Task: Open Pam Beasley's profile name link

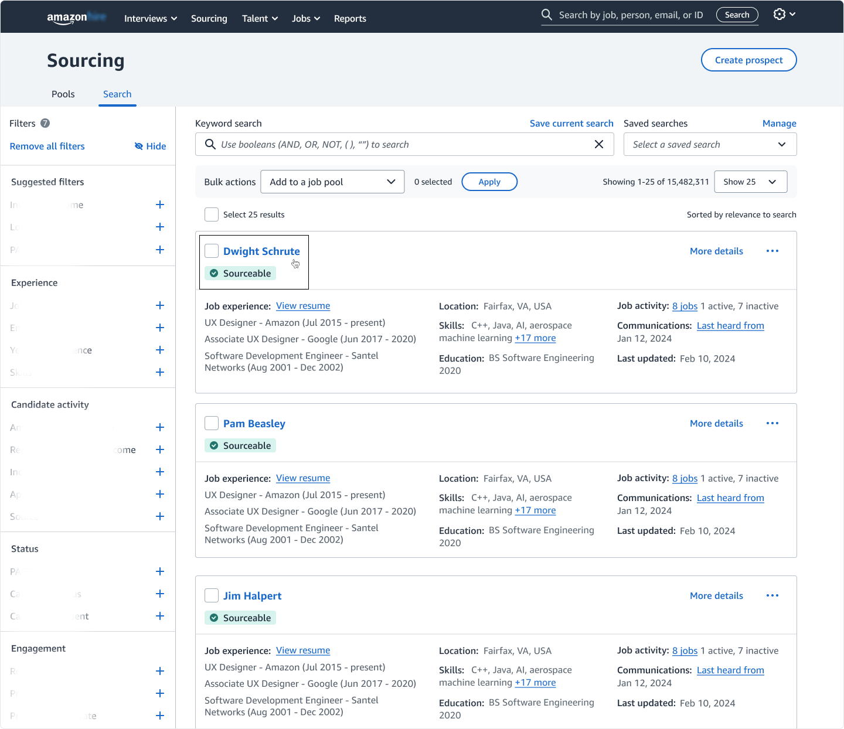Action: tap(254, 423)
